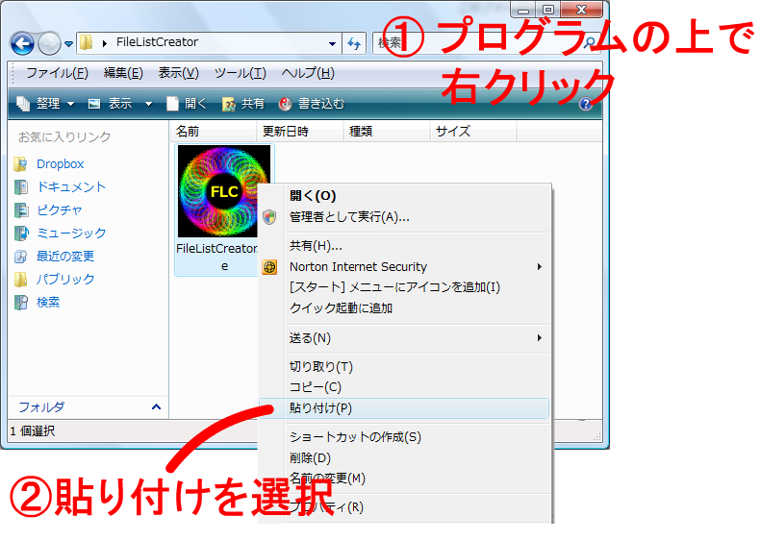The width and height of the screenshot is (761, 541).
Task: Open Dropbox in favorite links
Action: [x=61, y=164]
